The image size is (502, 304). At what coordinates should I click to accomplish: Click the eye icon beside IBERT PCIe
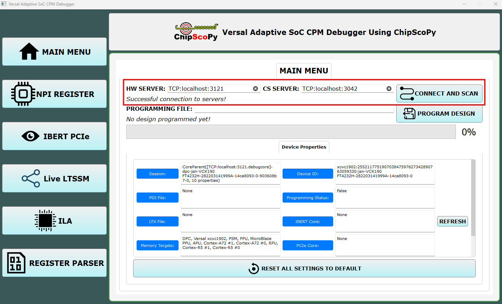[x=31, y=136]
